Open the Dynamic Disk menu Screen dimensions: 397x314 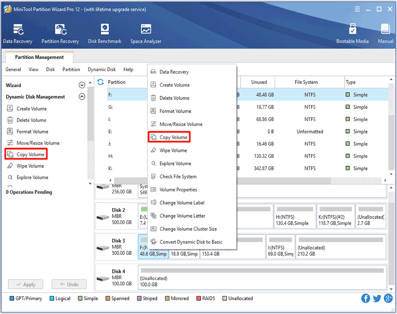102,69
